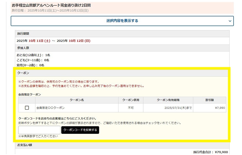Click the 不可 cell in coupon row
Image resolution: width=242 pixels, height=155 pixels.
pos(131,108)
